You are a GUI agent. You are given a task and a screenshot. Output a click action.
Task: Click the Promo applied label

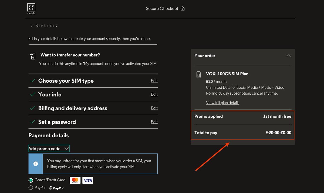(208, 117)
